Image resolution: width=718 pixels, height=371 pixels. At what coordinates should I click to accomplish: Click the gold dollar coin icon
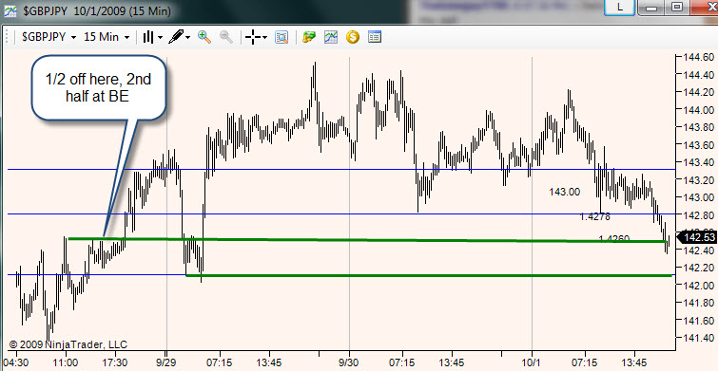pos(353,37)
